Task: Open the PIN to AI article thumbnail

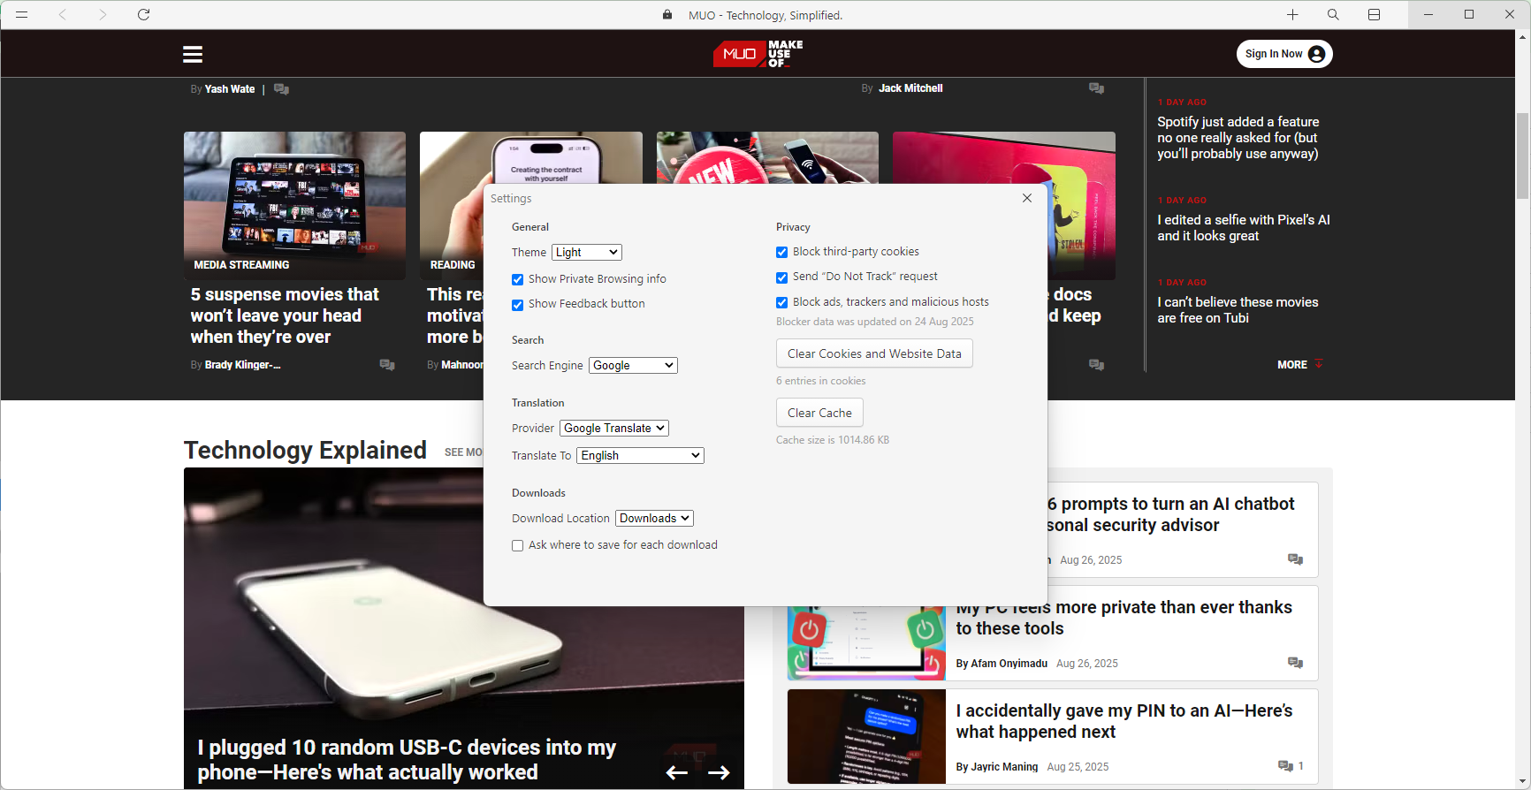Action: [x=866, y=736]
